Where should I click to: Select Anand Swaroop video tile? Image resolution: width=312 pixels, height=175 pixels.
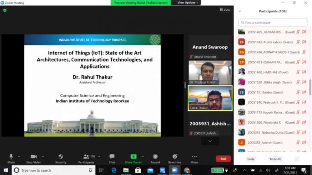pos(210,47)
